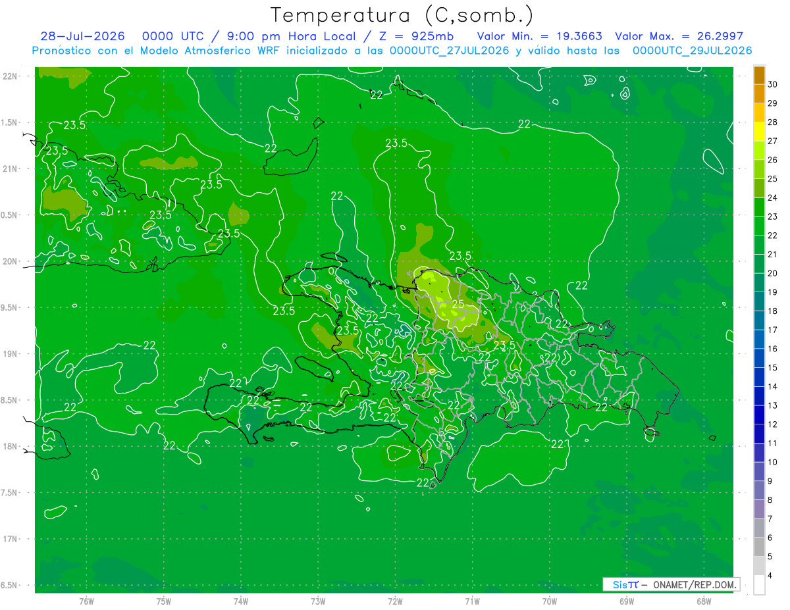Select the 'Valor Max. = 26.2997' value
The image size is (790, 610).
point(679,36)
